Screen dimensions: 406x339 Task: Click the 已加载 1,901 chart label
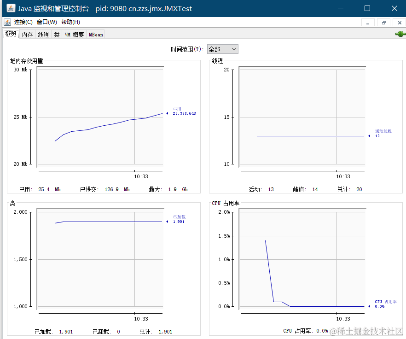tap(179, 219)
